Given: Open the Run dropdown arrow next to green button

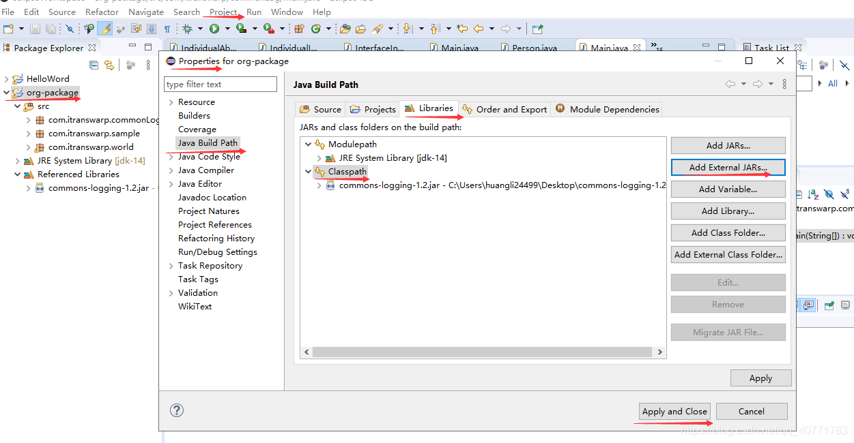Looking at the screenshot, I should (227, 29).
